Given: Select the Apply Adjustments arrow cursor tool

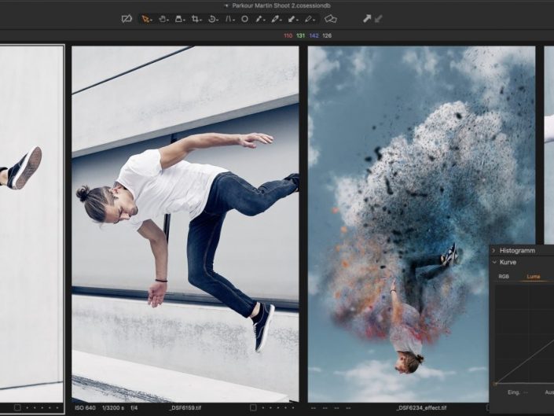Looking at the screenshot, I should pyautogui.click(x=292, y=19).
